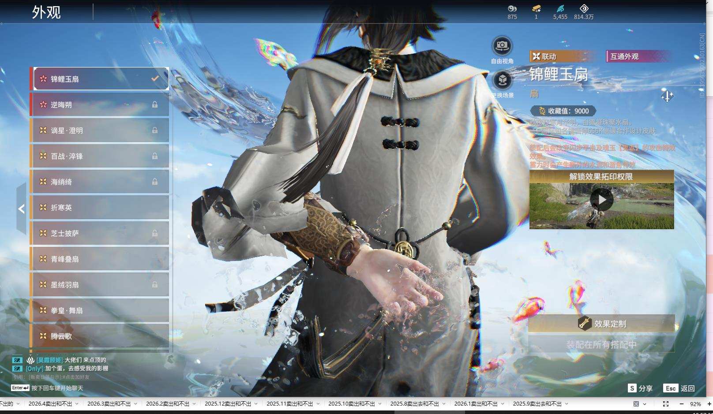Click the star icon on 腾云歌
This screenshot has width=713, height=414.
pos(43,336)
